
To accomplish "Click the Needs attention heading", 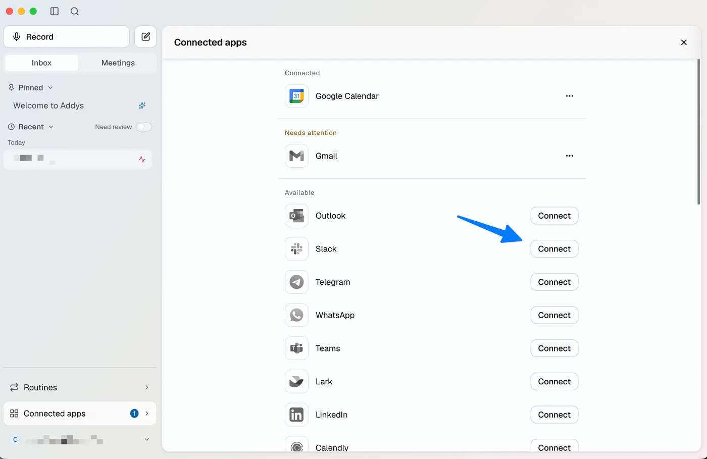I will click(311, 133).
